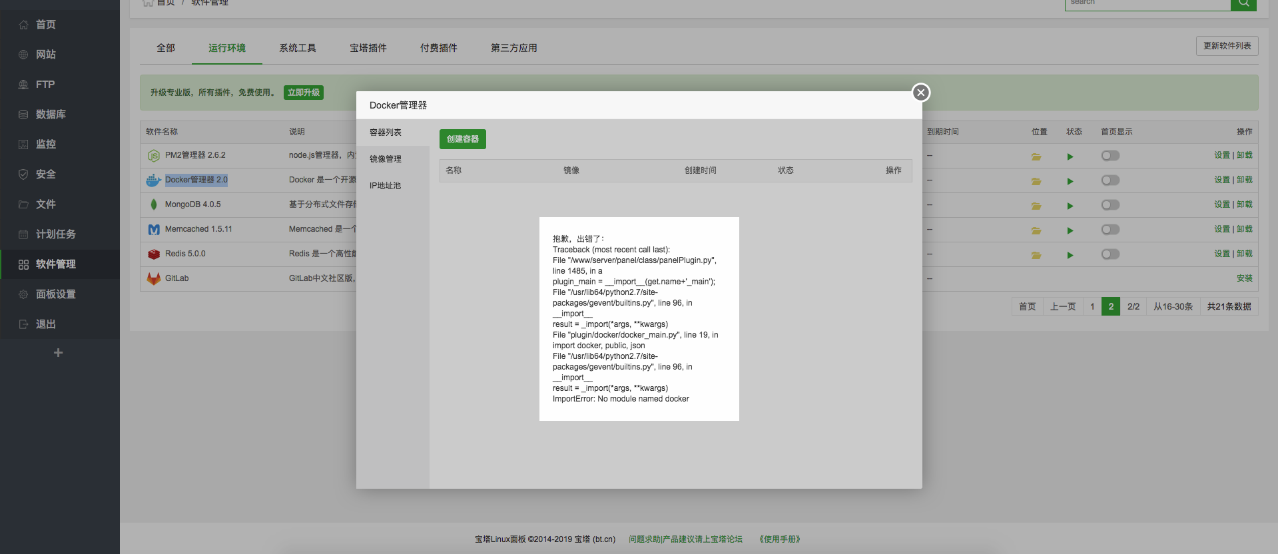Image resolution: width=1278 pixels, height=554 pixels.
Task: Switch to the 第三方应用 tab
Action: [514, 48]
